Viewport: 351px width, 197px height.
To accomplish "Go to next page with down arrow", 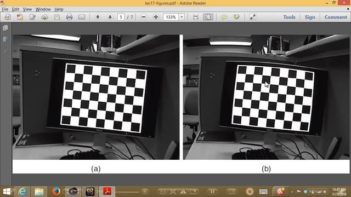I will tap(110, 17).
